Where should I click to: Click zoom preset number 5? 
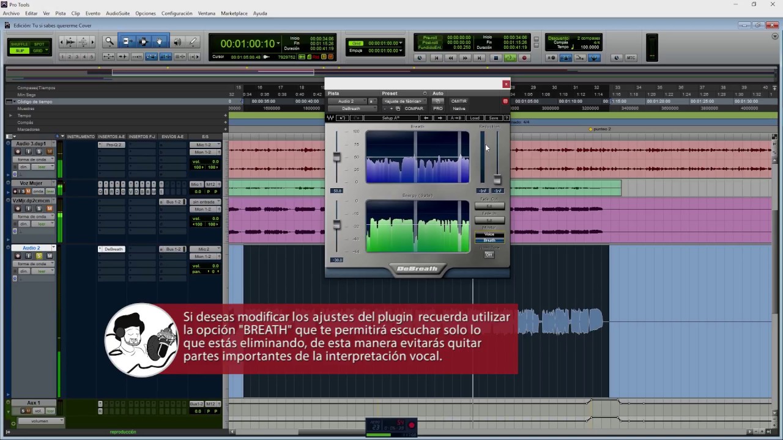tap(92, 57)
